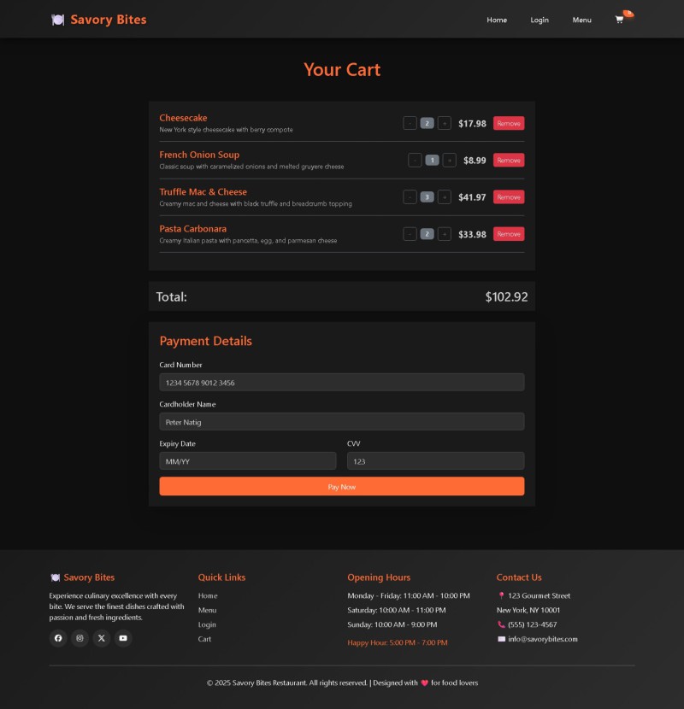684x709 pixels.
Task: Open the shopping cart icon in header
Action: point(620,20)
